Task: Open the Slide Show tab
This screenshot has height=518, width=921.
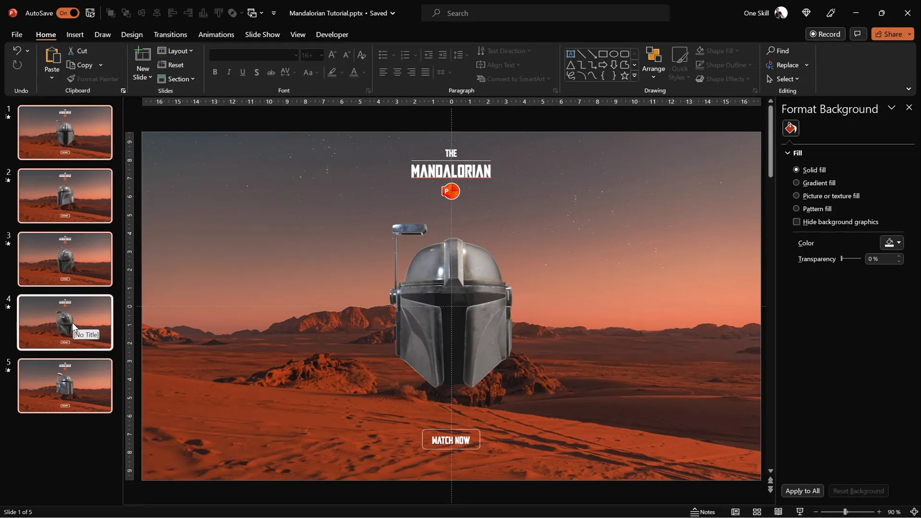Action: 262,35
